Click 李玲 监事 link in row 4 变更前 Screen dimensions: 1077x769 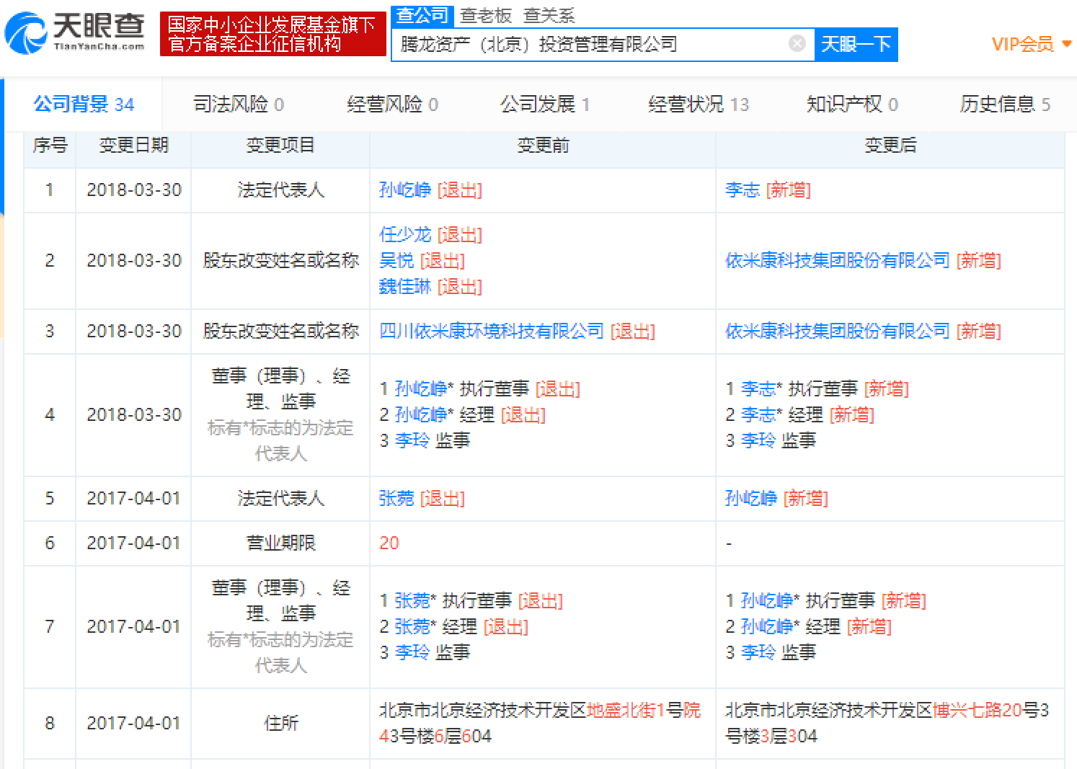(x=412, y=440)
